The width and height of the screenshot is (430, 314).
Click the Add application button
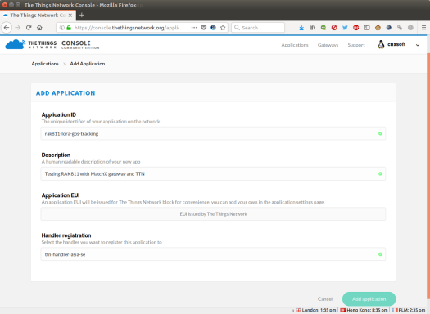tap(369, 299)
